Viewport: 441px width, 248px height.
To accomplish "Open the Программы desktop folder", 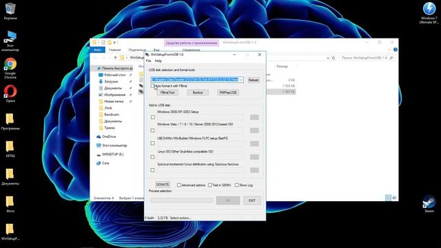I will click(x=10, y=121).
